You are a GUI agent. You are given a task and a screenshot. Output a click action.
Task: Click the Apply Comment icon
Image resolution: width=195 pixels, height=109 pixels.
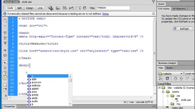tap(5, 85)
